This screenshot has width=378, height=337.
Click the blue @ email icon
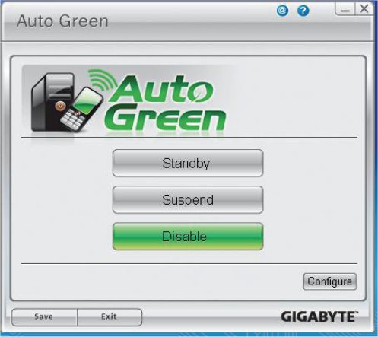tap(282, 11)
